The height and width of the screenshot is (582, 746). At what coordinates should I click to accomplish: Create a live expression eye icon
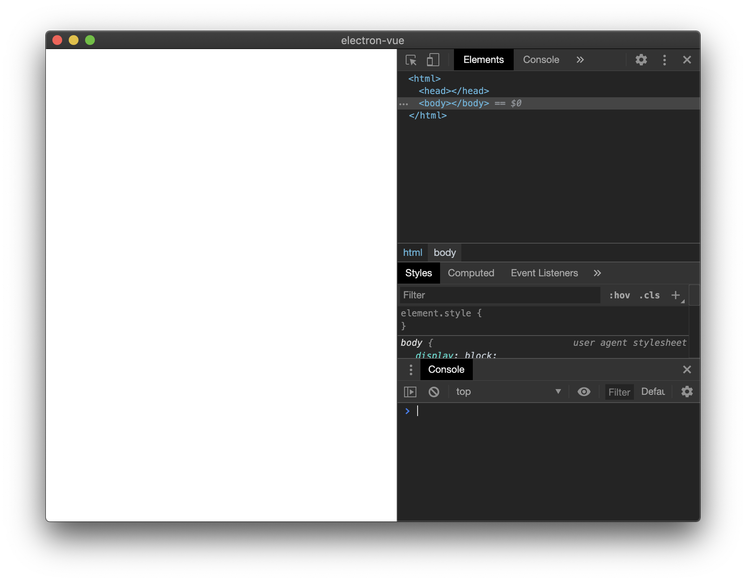click(584, 392)
